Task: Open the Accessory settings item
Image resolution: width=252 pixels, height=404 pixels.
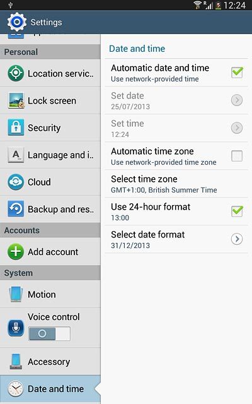Action: click(x=50, y=362)
